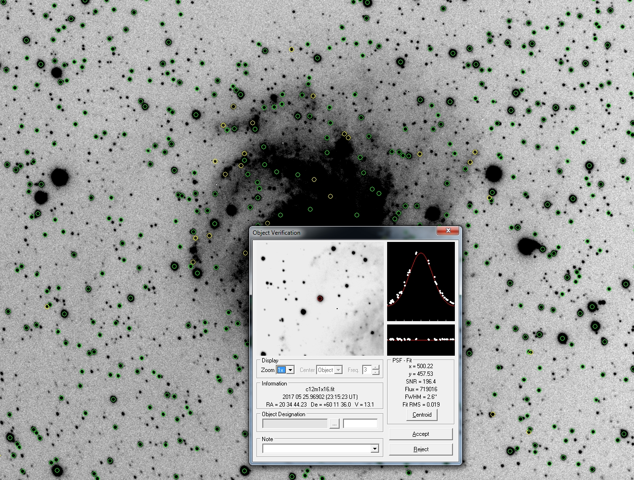Click the c12m1x16.fit filename in Information
Screen dimensions: 634x480
(x=320, y=389)
